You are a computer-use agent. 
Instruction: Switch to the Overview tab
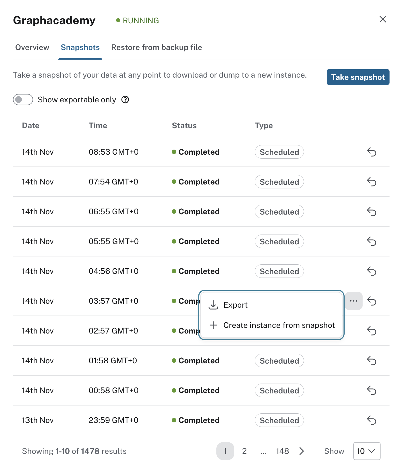(x=32, y=48)
